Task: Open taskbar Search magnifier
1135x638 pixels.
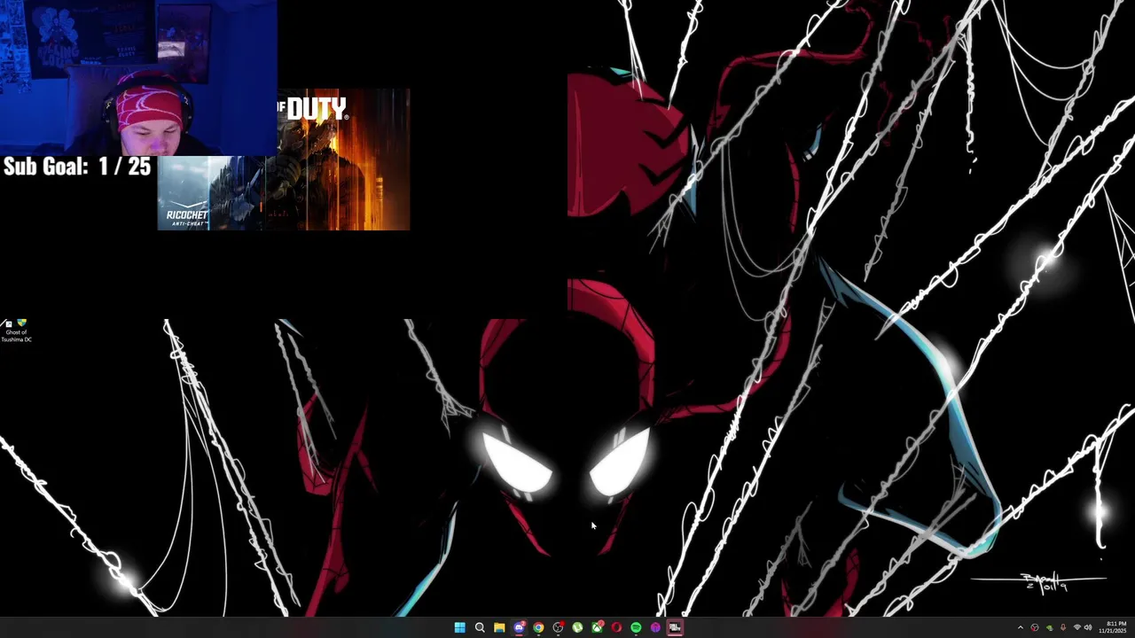Action: click(480, 627)
